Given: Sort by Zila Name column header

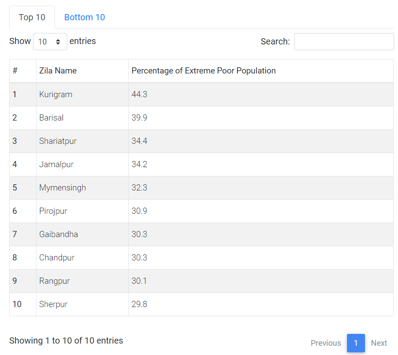Looking at the screenshot, I should coord(83,71).
